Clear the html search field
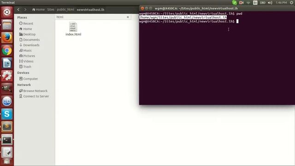Viewport: 295px width, 166px height. pos(128,17)
